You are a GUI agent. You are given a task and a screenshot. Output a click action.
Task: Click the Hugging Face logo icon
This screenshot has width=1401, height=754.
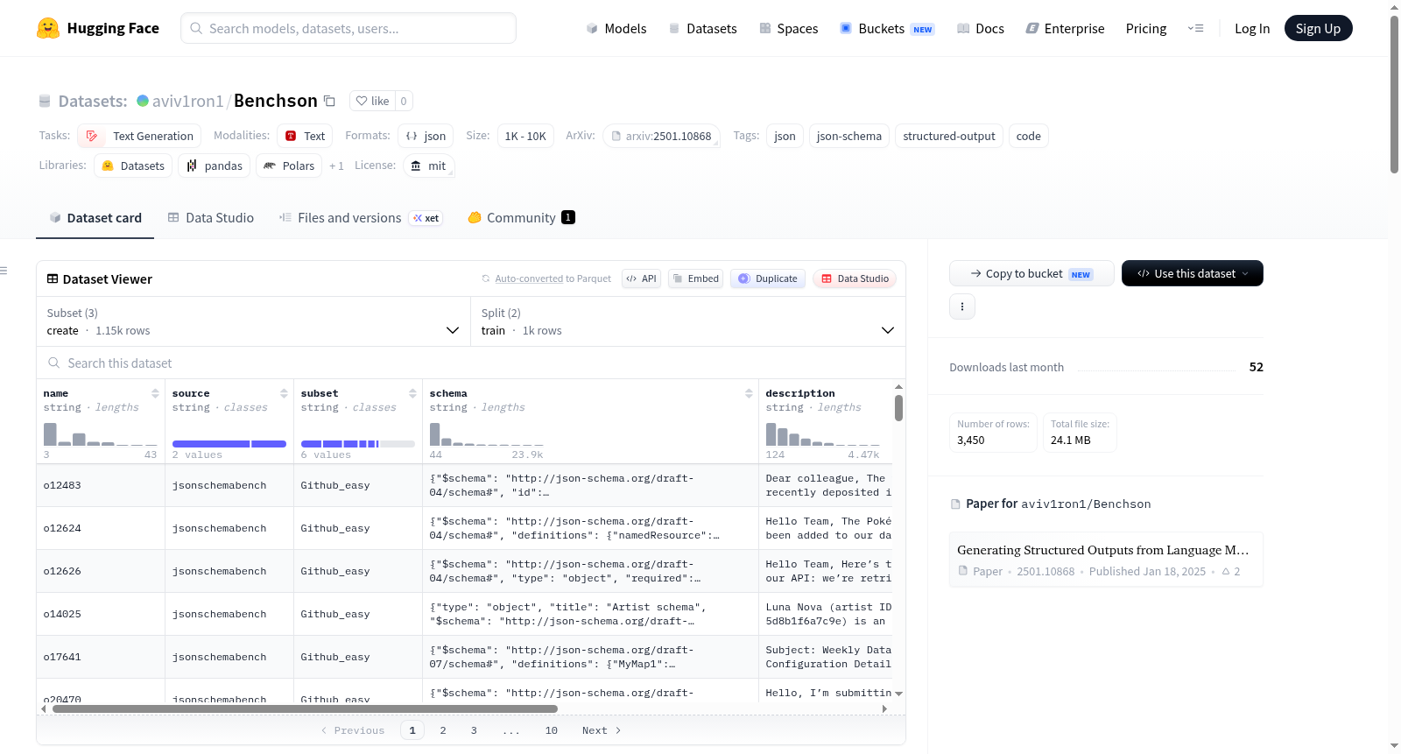click(x=48, y=28)
